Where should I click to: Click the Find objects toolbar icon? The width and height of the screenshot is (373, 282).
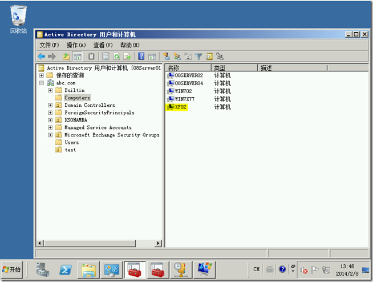[x=209, y=57]
